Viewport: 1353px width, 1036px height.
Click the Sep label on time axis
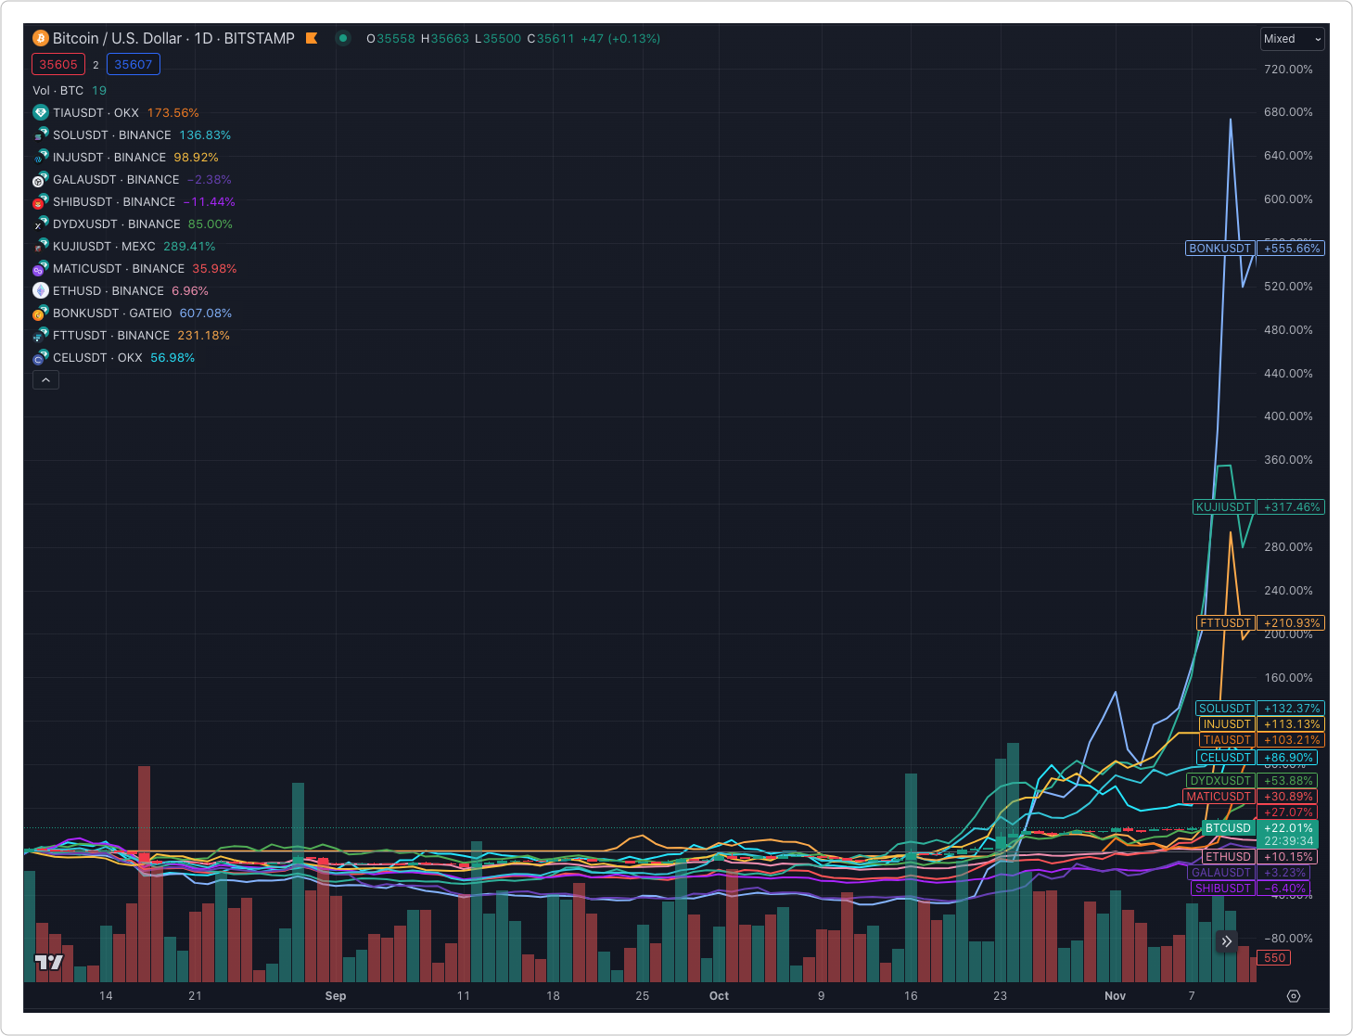coord(336,996)
